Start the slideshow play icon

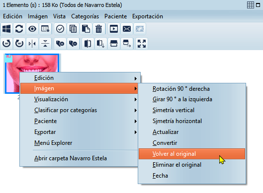114,29
